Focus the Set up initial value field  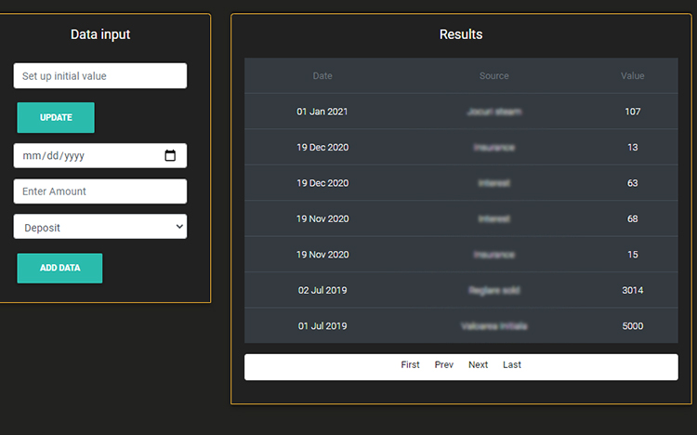(x=99, y=76)
